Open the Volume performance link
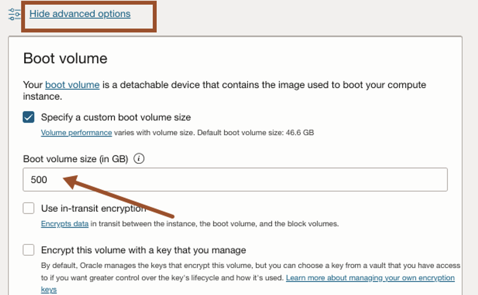This screenshot has height=295, width=478. [76, 132]
